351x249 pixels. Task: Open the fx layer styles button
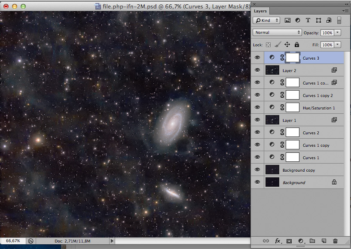278,241
